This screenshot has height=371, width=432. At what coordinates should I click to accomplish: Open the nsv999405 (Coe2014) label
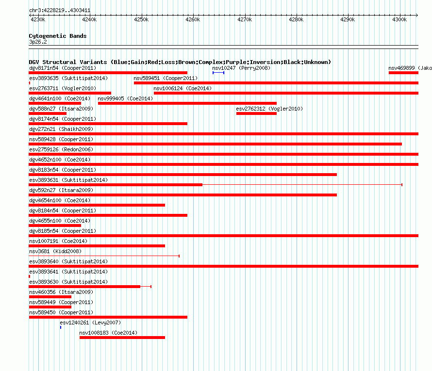(125, 98)
